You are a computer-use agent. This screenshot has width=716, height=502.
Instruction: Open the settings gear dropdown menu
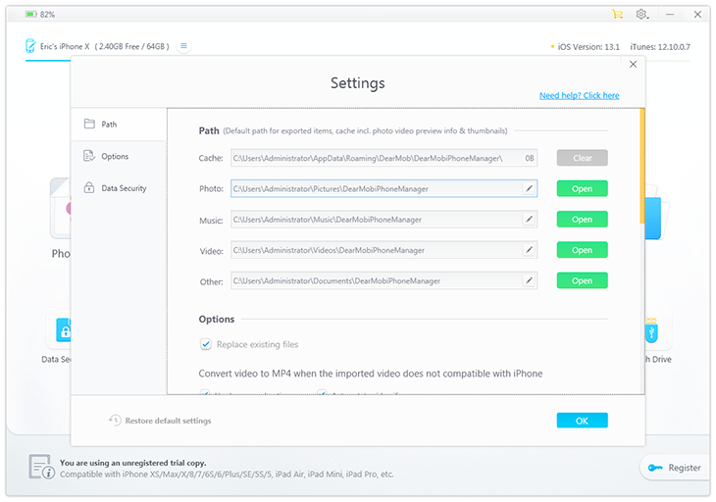coord(643,15)
